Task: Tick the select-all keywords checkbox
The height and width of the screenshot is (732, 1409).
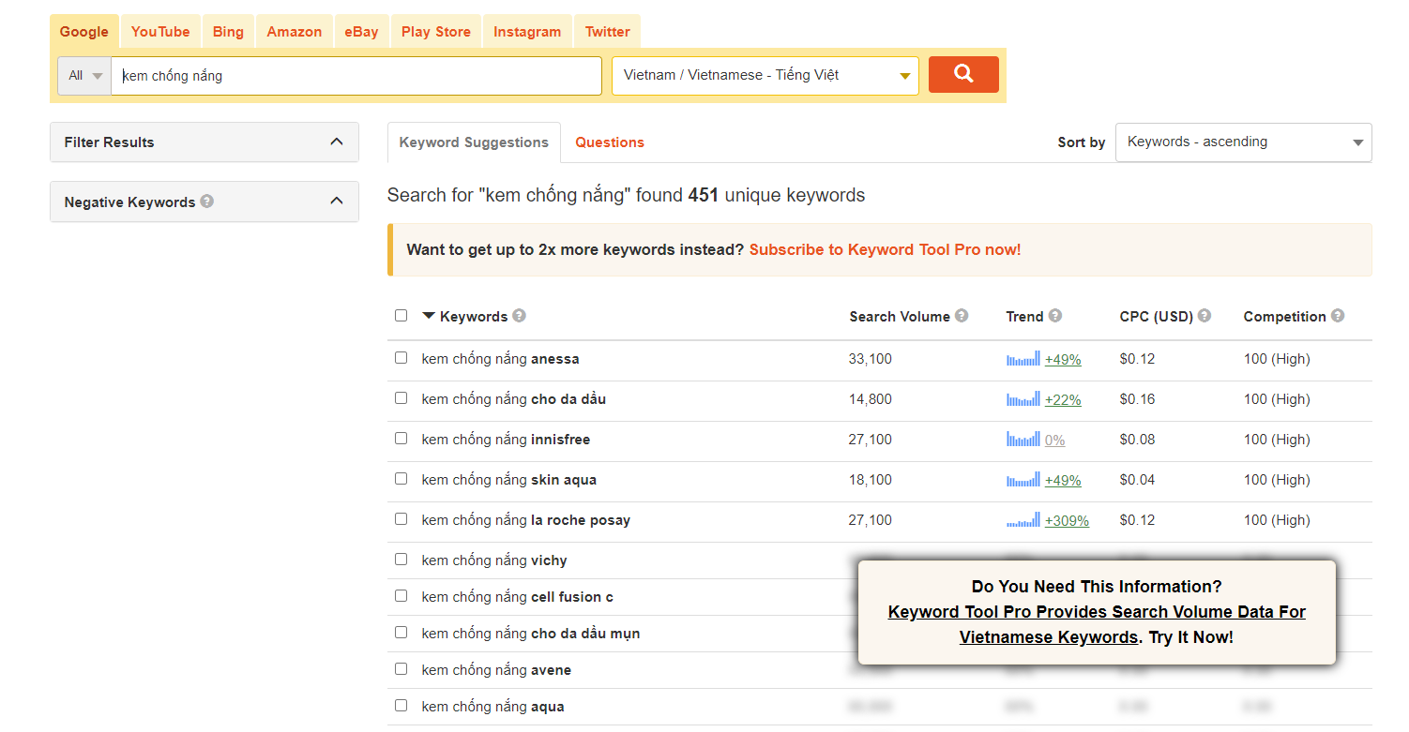Action: (x=401, y=316)
